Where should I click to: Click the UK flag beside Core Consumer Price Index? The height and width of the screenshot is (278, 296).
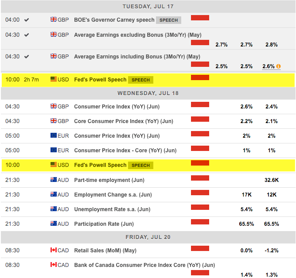coord(54,121)
